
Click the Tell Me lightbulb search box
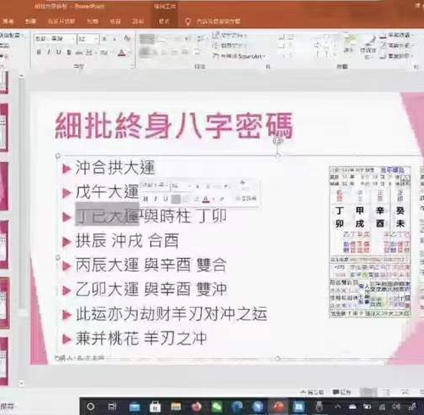click(213, 21)
